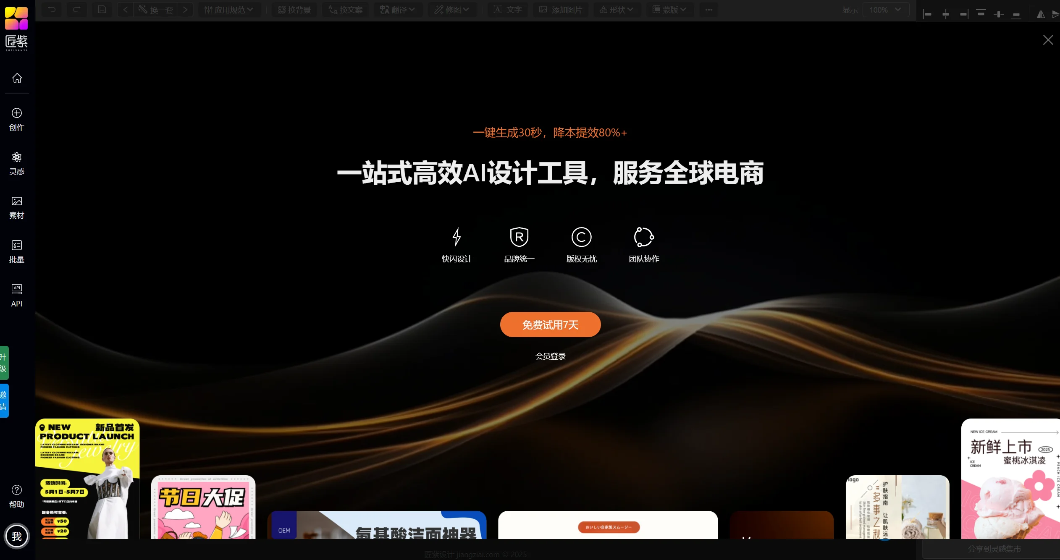Click the 版权无忧 copyright icon
Screen dimensions: 1060x560
click(581, 237)
